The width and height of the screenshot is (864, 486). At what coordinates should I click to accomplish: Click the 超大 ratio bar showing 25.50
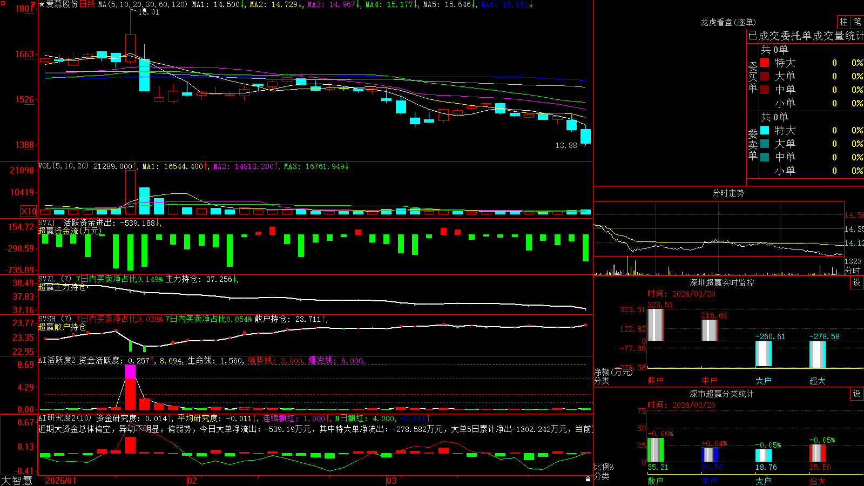click(817, 453)
